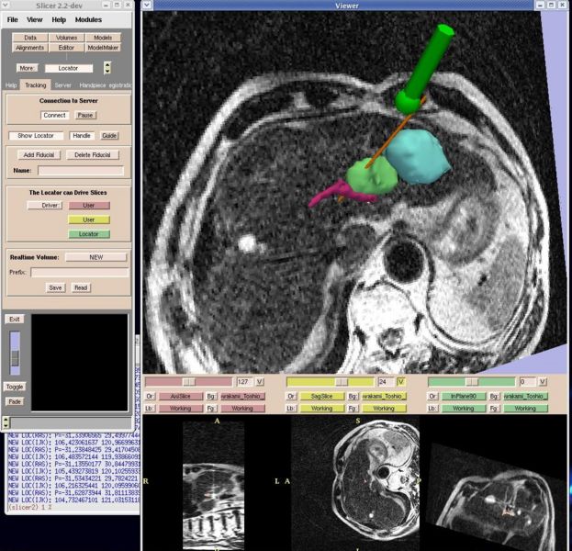
Task: Toggle the red slice V visibility button
Action: coord(259,381)
